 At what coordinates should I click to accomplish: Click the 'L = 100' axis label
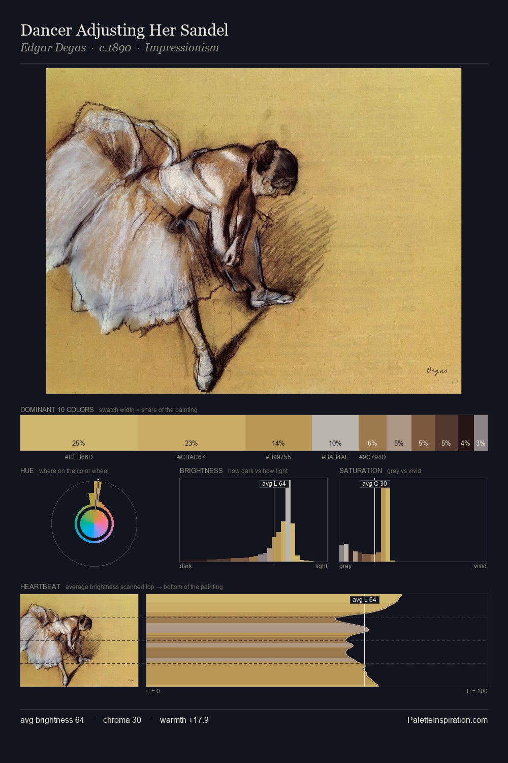477,691
